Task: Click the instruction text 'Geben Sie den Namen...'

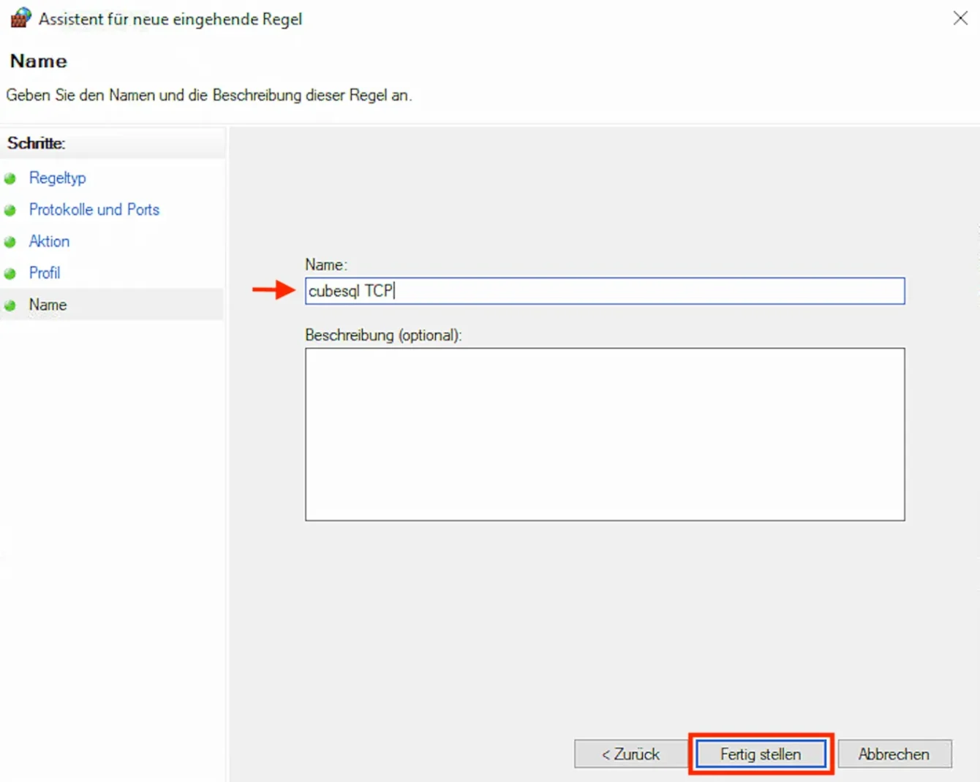Action: [209, 95]
